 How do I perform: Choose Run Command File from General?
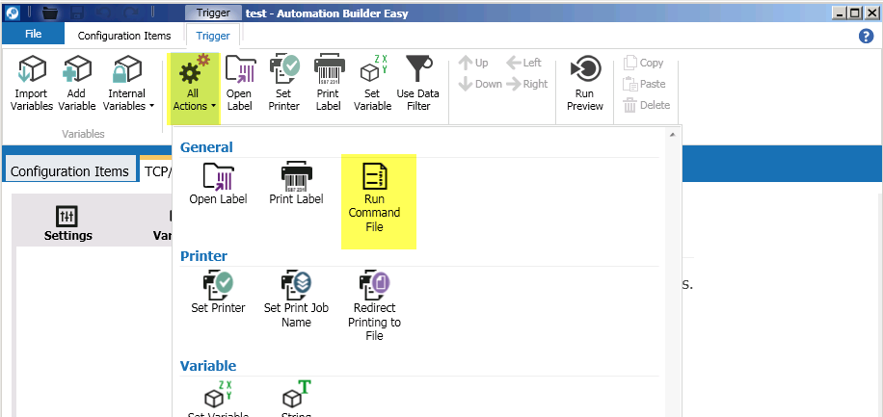pyautogui.click(x=374, y=197)
